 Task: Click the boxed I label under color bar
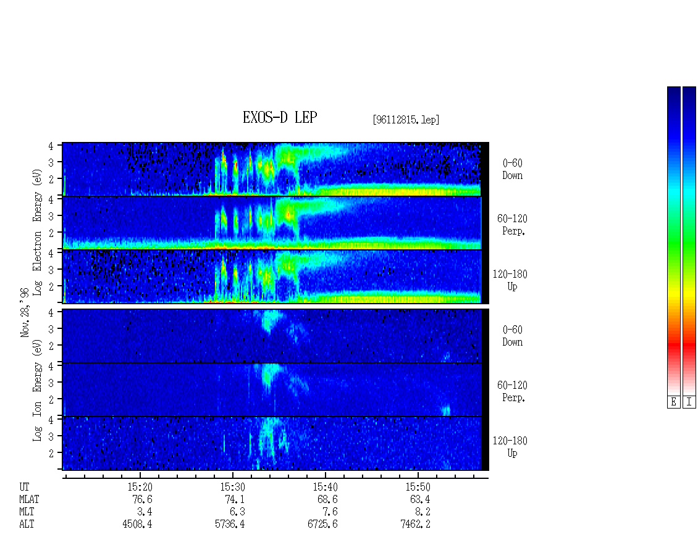pos(689,402)
